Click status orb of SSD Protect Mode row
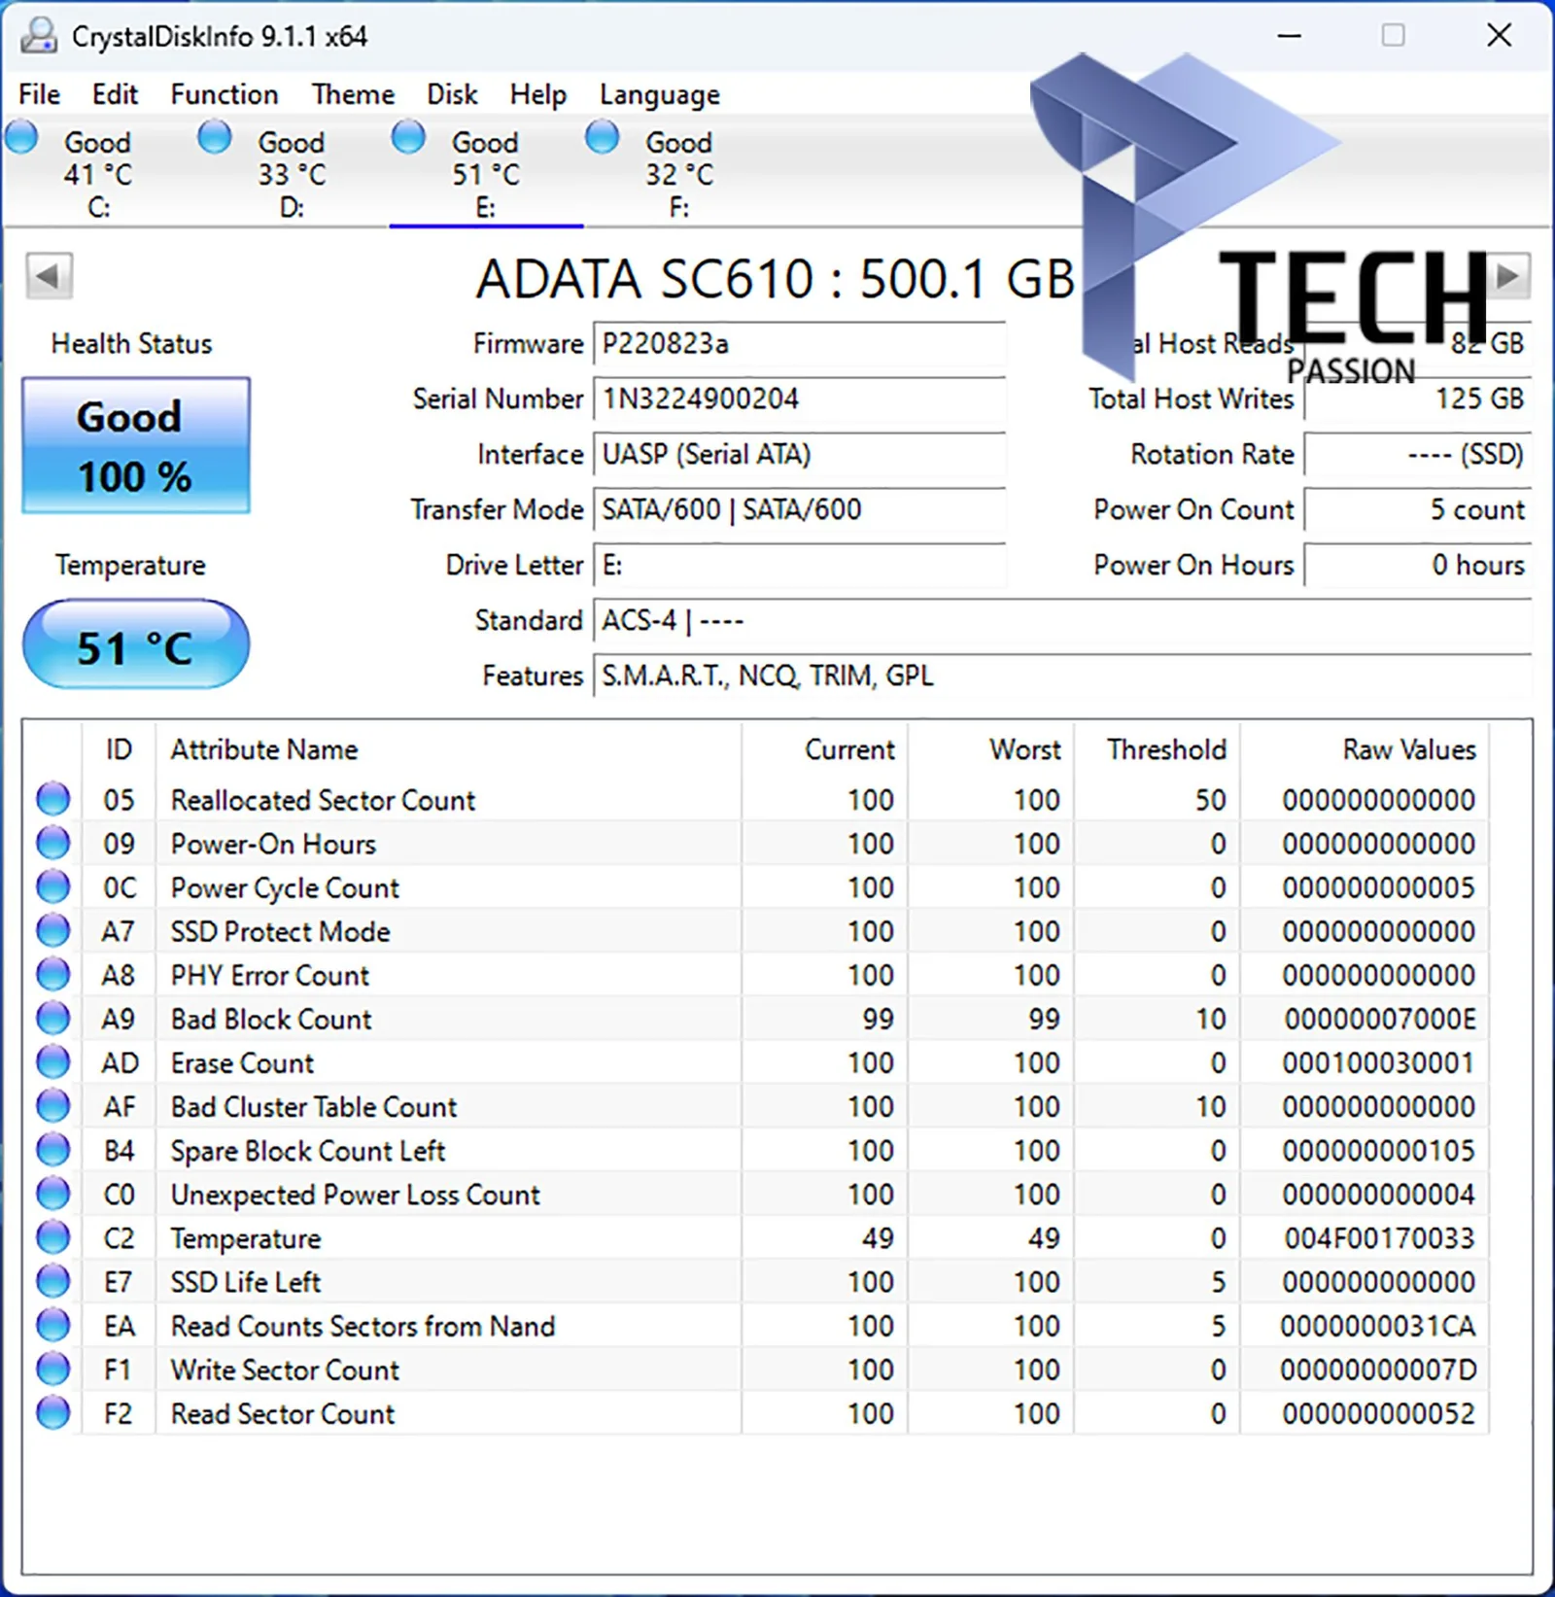1555x1597 pixels. [x=53, y=930]
